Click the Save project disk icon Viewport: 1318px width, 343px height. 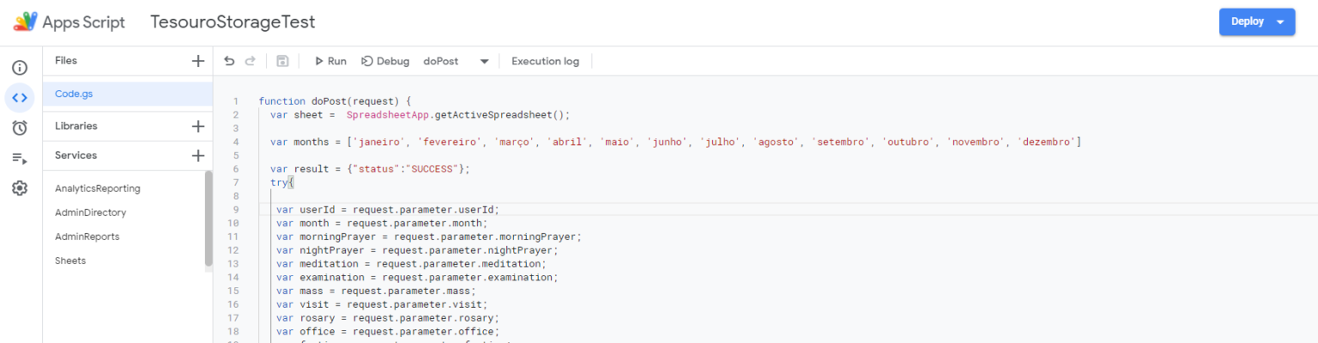282,61
